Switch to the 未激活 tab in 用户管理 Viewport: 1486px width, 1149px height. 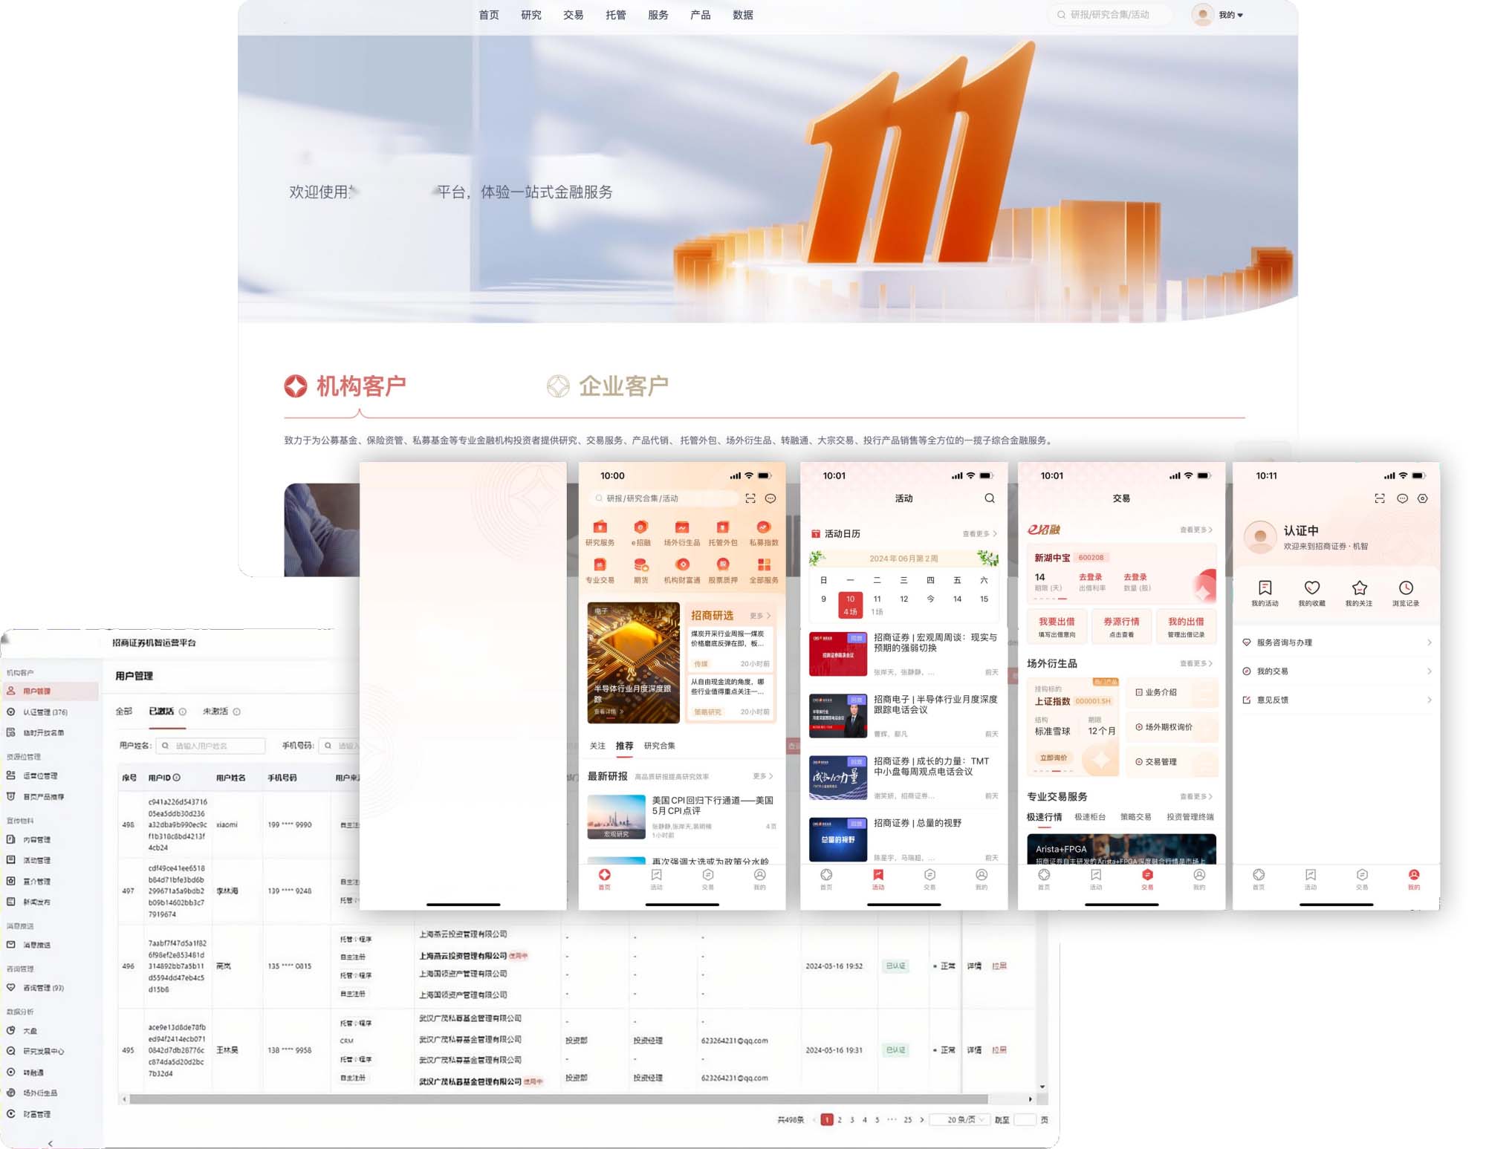point(215,712)
